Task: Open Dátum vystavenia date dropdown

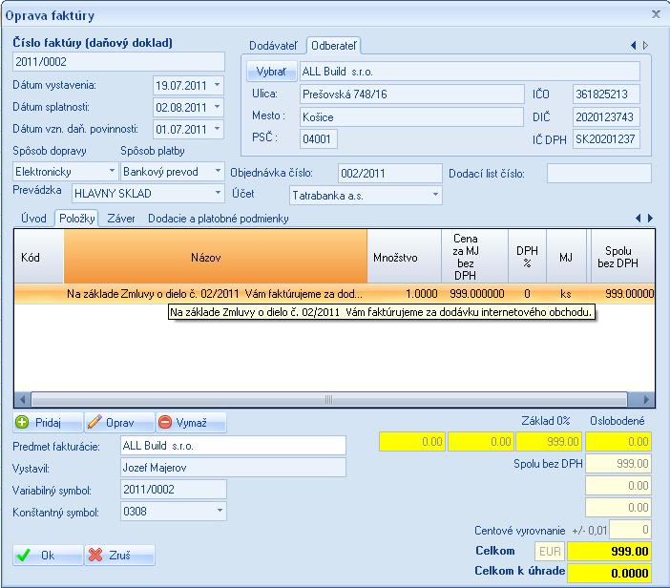Action: [217, 85]
